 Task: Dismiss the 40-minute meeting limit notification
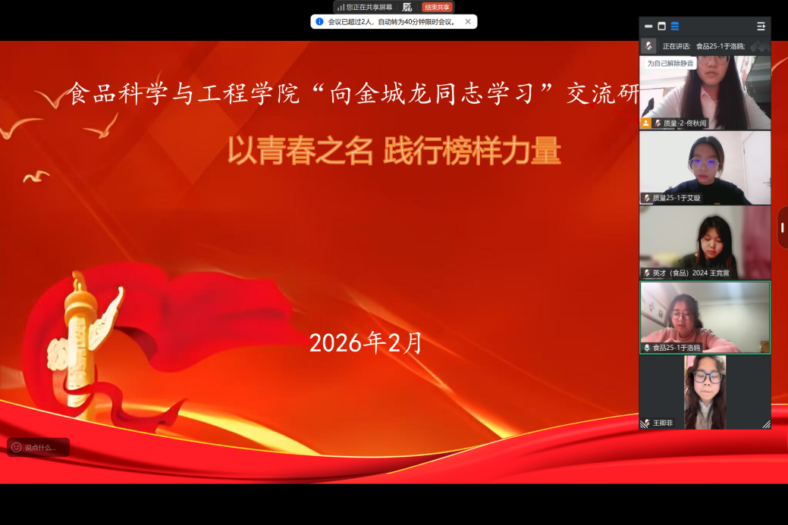tap(468, 22)
